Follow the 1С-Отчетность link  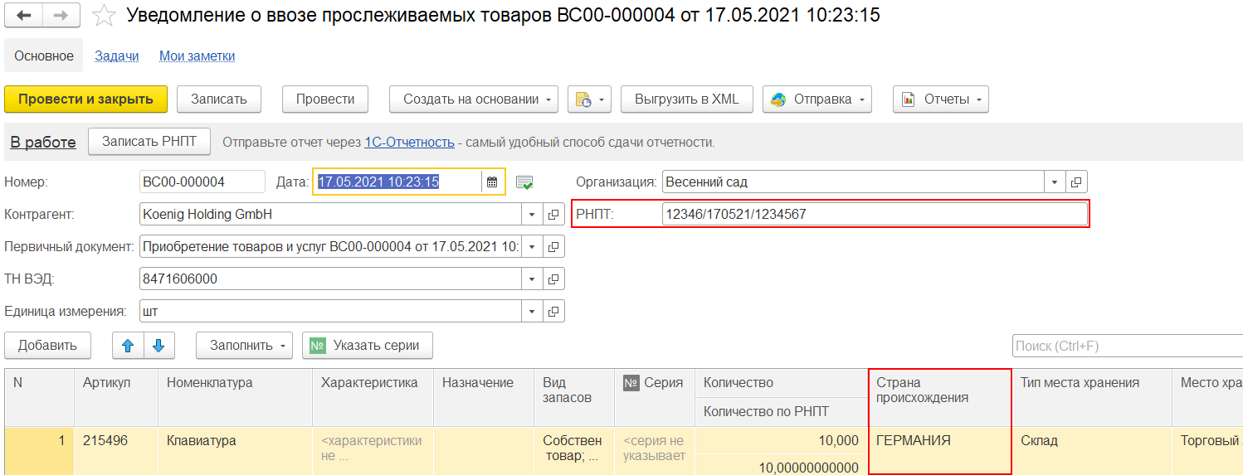pos(409,143)
